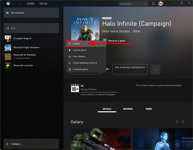Image resolution: width=193 pixels, height=150 pixels.
Task: Open the SOCIAL tab
Action: point(43,4)
